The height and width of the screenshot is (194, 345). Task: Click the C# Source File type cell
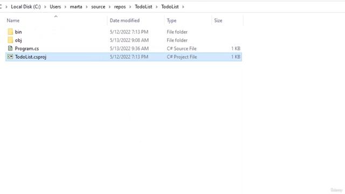182,48
